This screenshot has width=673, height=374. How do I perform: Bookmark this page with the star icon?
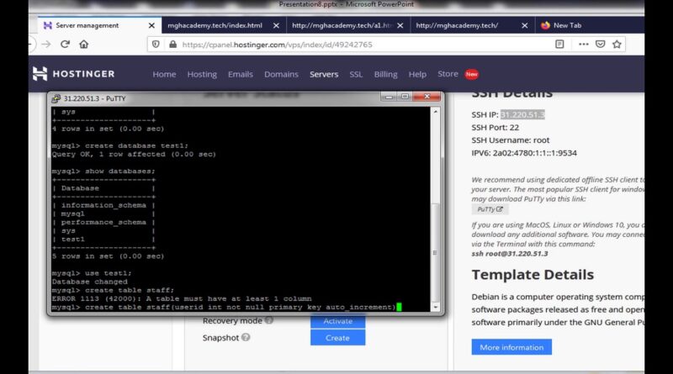coord(617,45)
